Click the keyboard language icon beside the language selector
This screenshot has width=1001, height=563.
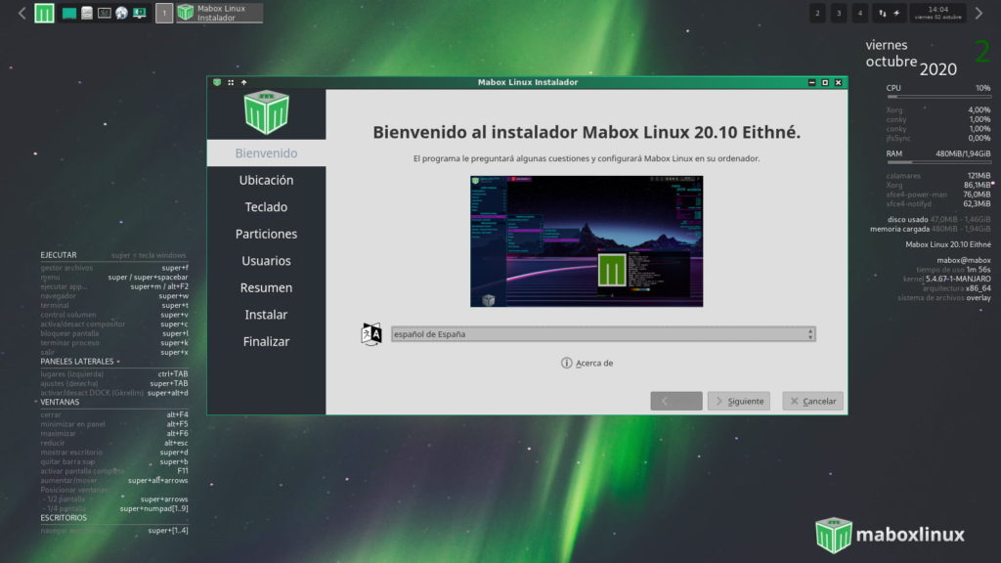371,332
